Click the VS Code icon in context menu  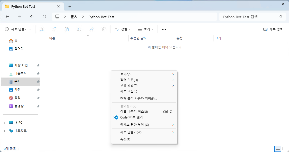pyautogui.click(x=116, y=117)
